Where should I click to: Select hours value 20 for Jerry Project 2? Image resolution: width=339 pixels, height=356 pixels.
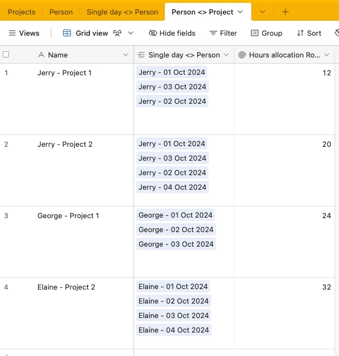tap(327, 144)
